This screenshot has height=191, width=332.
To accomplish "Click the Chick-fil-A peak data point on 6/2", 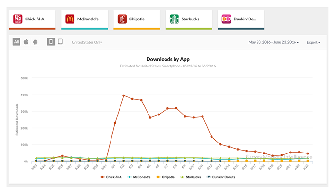I will tap(124, 95).
